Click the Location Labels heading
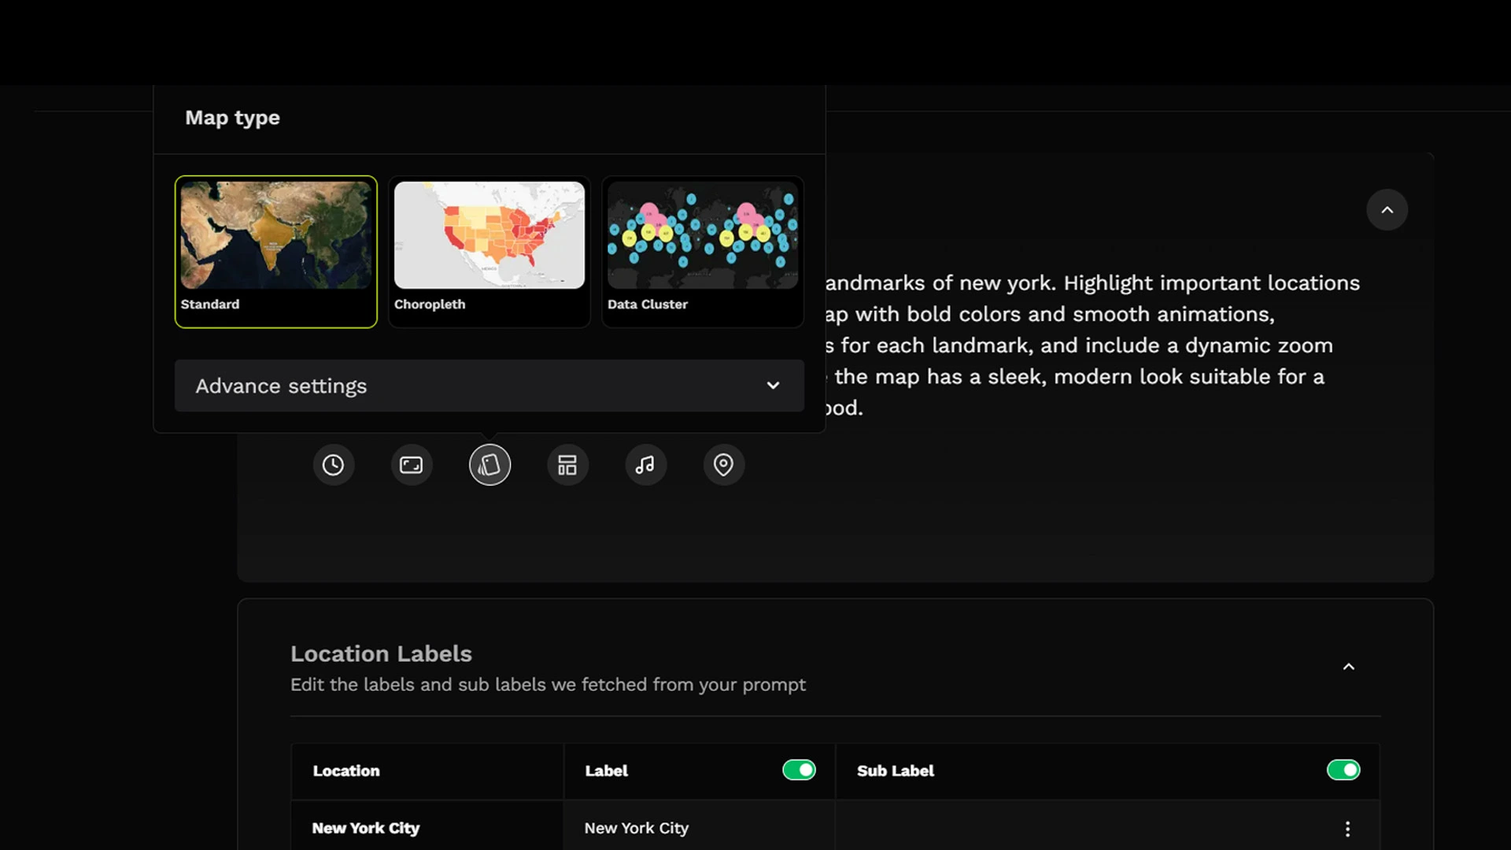 coord(381,653)
